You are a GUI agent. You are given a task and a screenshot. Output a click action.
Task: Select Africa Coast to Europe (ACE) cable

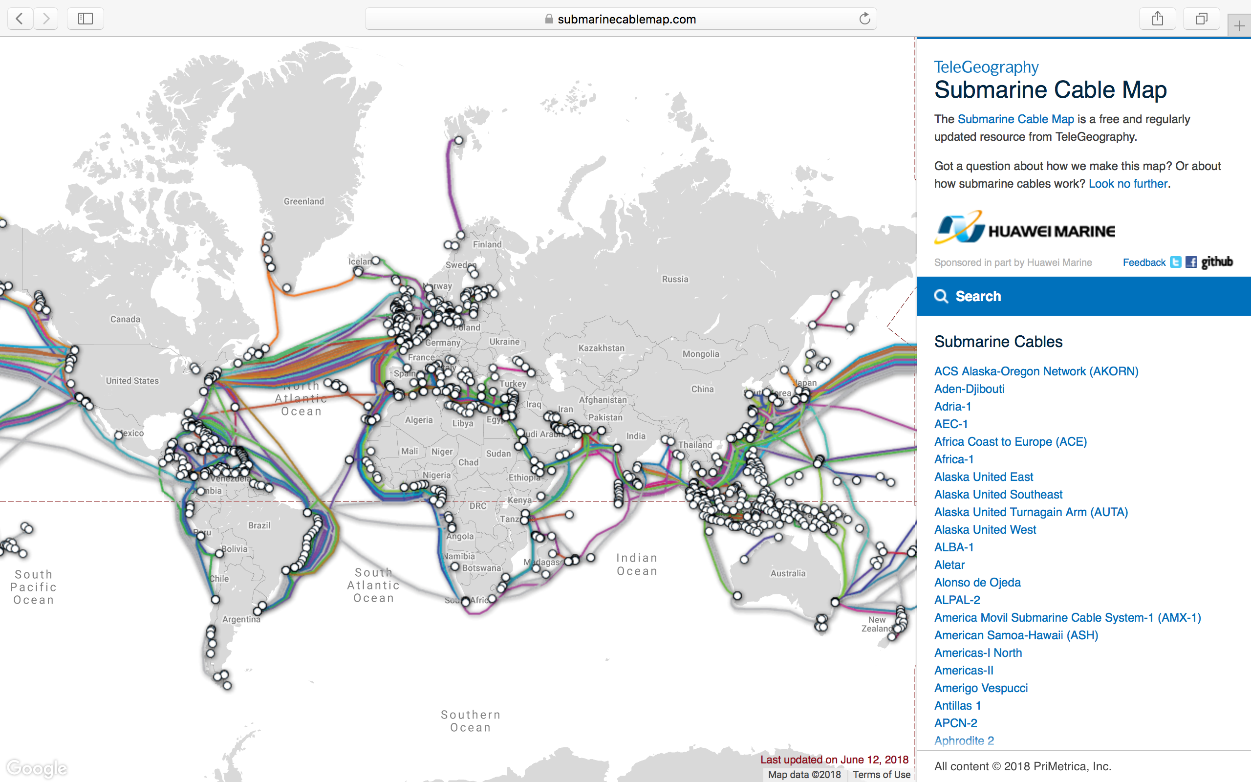tap(1010, 442)
